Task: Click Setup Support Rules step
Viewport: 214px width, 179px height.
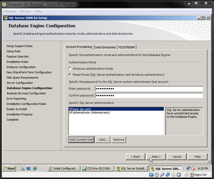Action: coord(19,46)
